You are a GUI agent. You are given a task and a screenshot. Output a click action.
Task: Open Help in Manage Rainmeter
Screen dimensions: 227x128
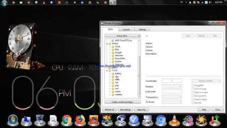pyautogui.click(x=204, y=110)
